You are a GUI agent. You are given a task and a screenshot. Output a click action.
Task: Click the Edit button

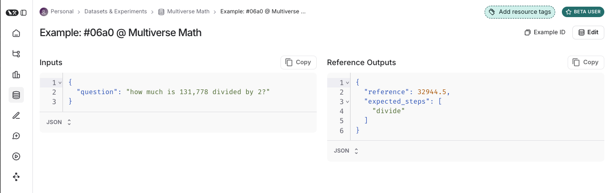[588, 32]
